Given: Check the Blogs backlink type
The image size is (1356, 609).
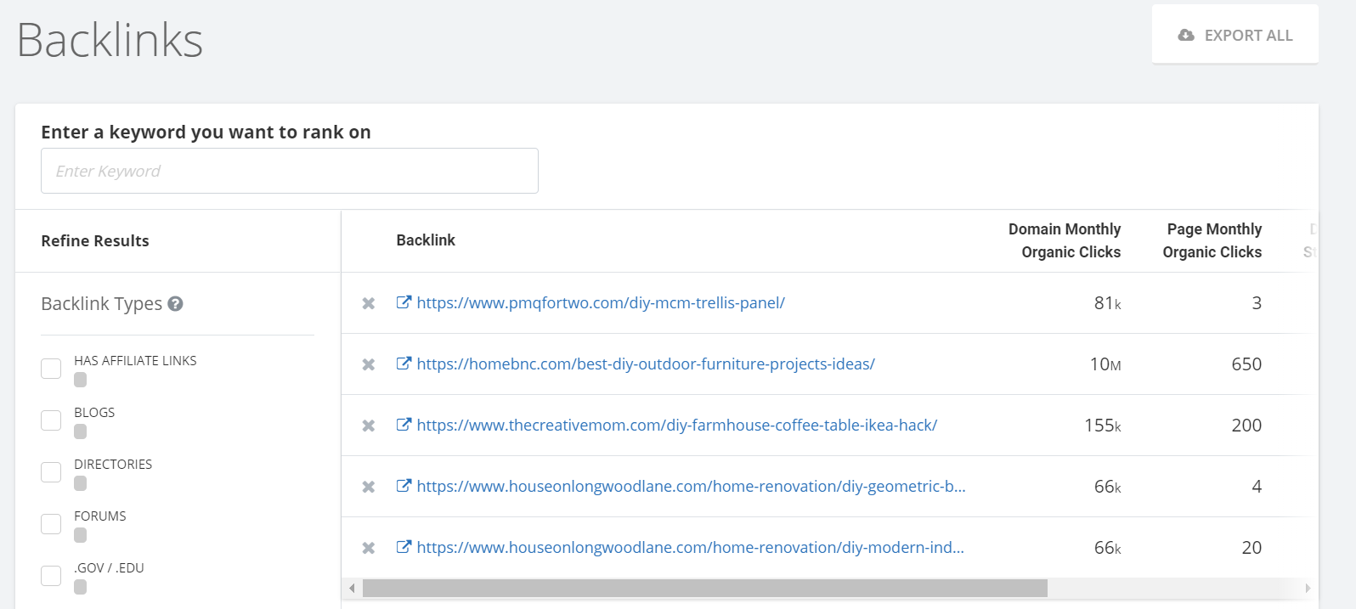Looking at the screenshot, I should coord(51,420).
